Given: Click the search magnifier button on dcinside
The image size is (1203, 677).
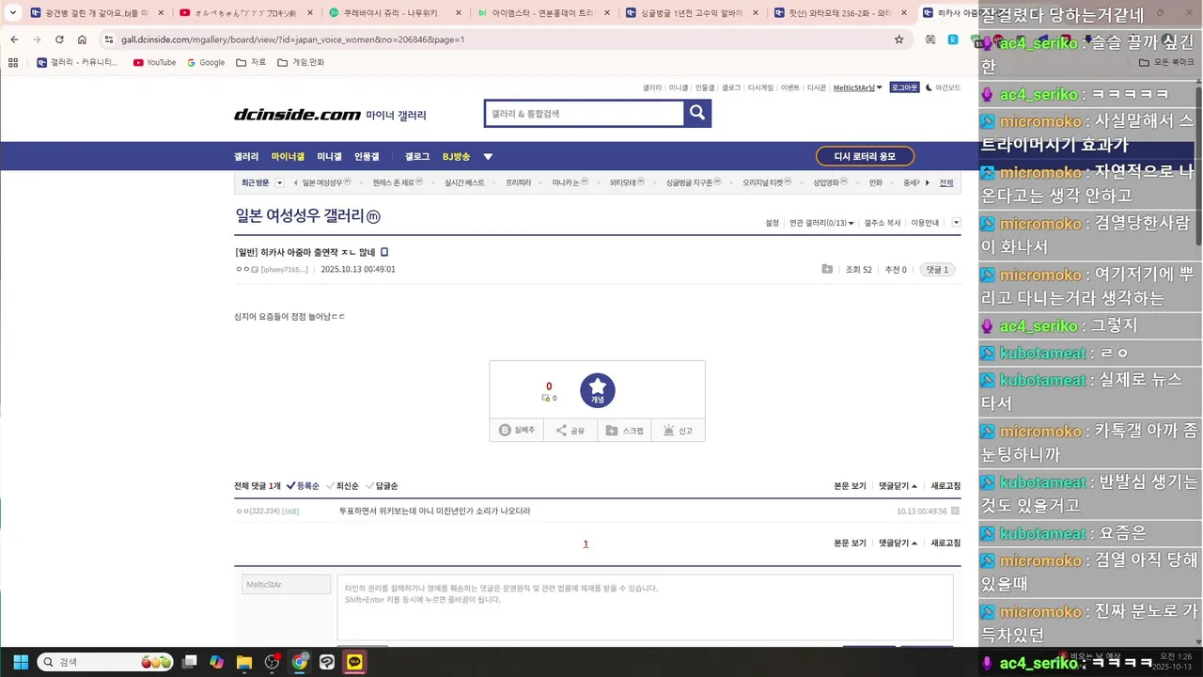Looking at the screenshot, I should [697, 113].
